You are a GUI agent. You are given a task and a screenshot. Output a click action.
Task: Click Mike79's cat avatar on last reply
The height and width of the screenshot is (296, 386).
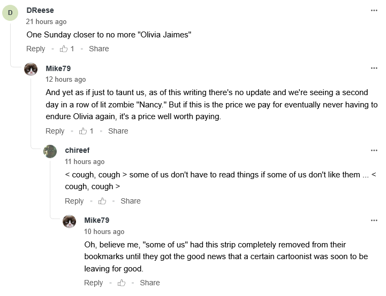(70, 221)
